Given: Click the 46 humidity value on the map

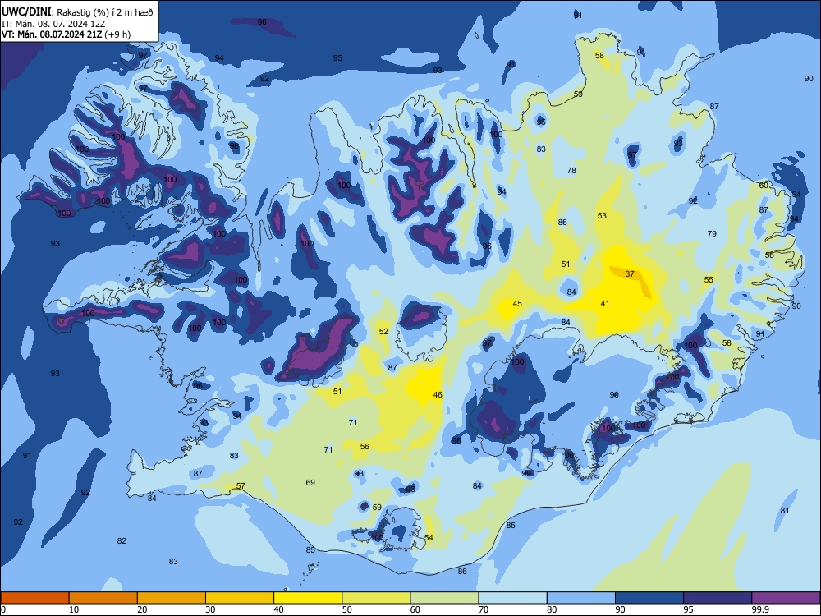Looking at the screenshot, I should [x=438, y=394].
